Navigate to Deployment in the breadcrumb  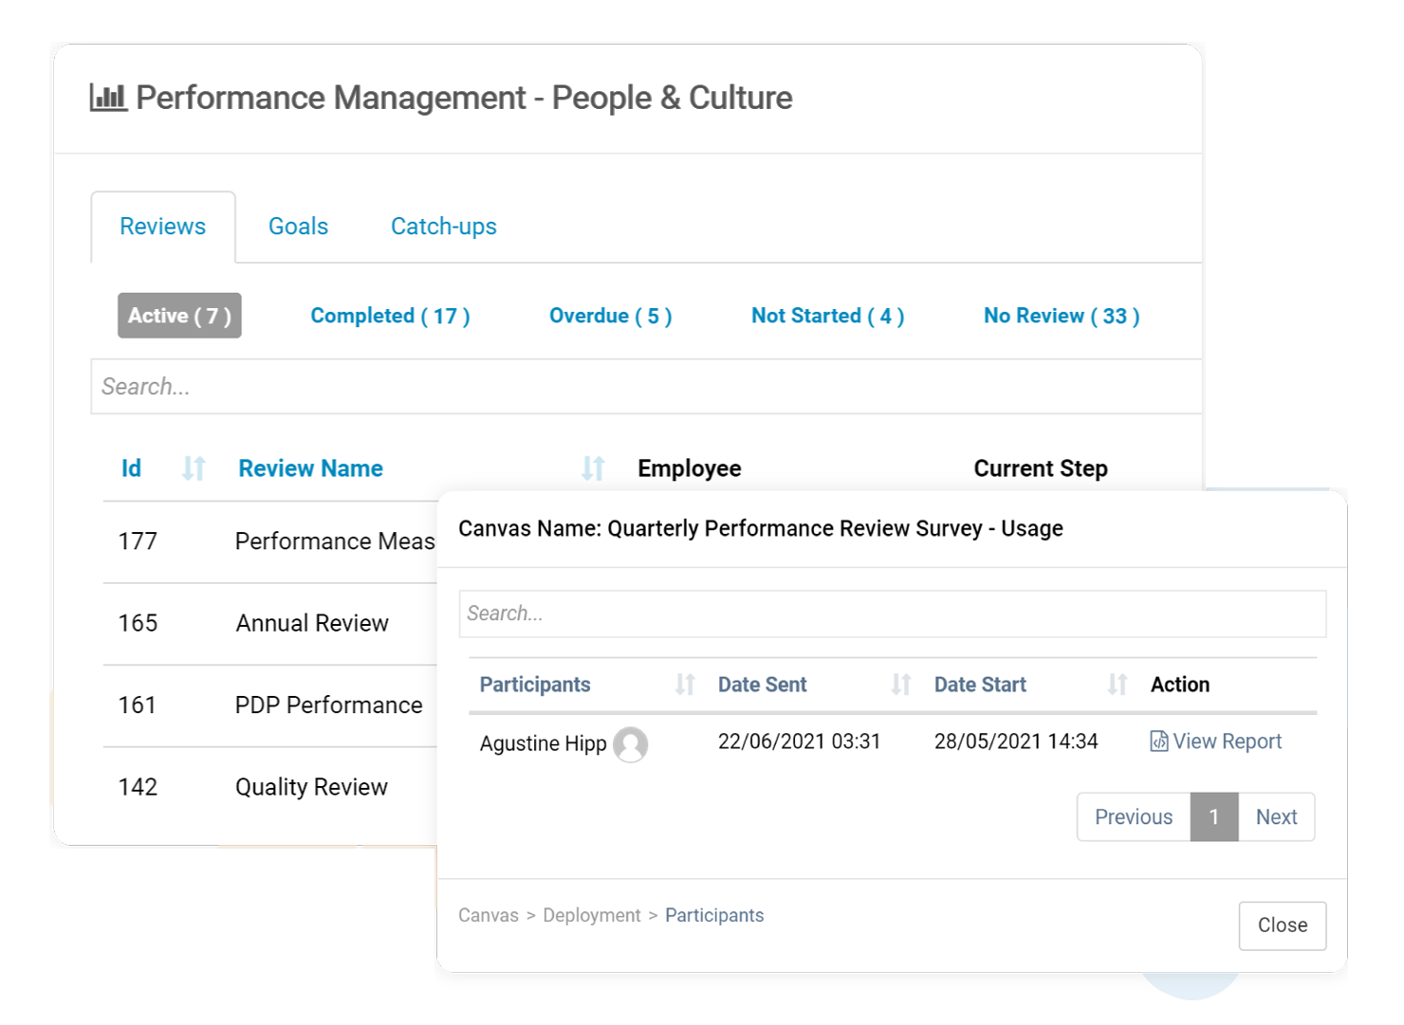(592, 915)
